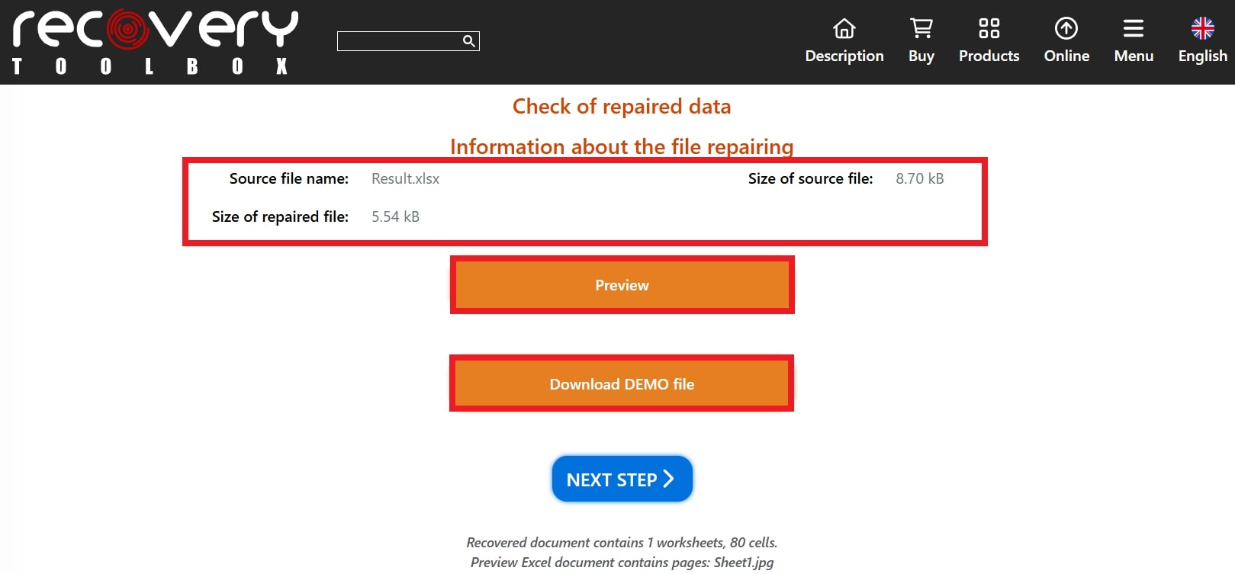The image size is (1235, 574).
Task: Click the Recovery Toolbox logo
Action: (155, 42)
